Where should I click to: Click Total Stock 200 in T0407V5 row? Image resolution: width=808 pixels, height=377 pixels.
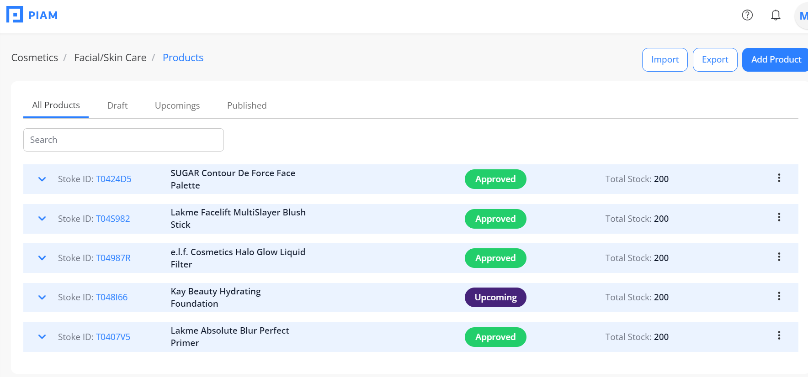pos(637,337)
